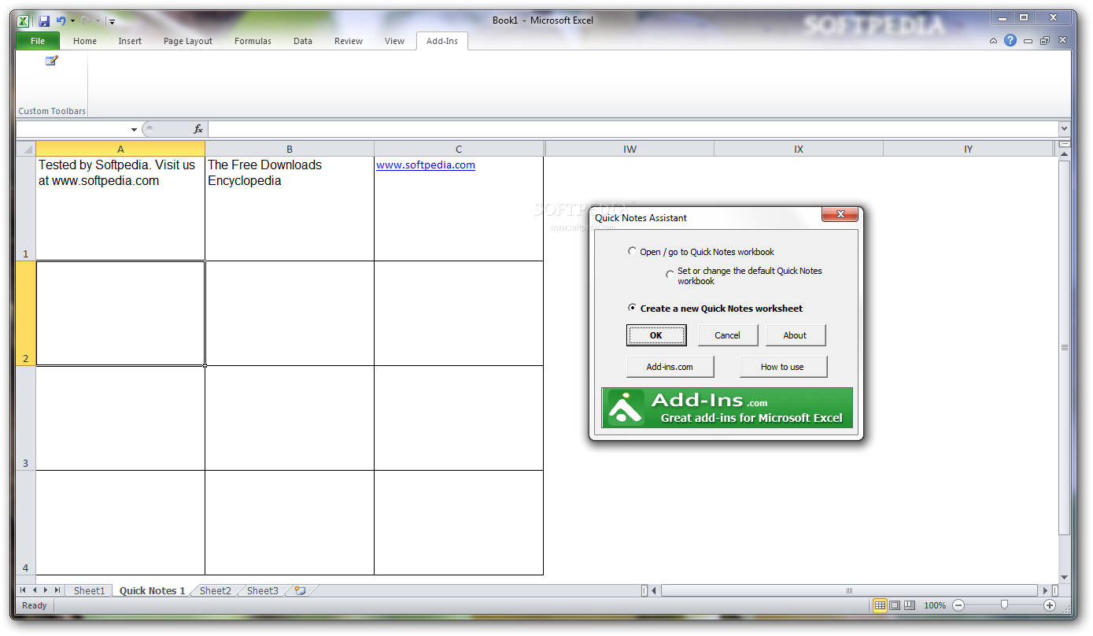Select cell B1 The Free Downloads Encyclopedia

coord(290,209)
